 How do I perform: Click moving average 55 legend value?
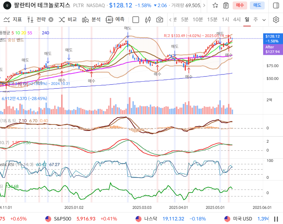click(30, 33)
